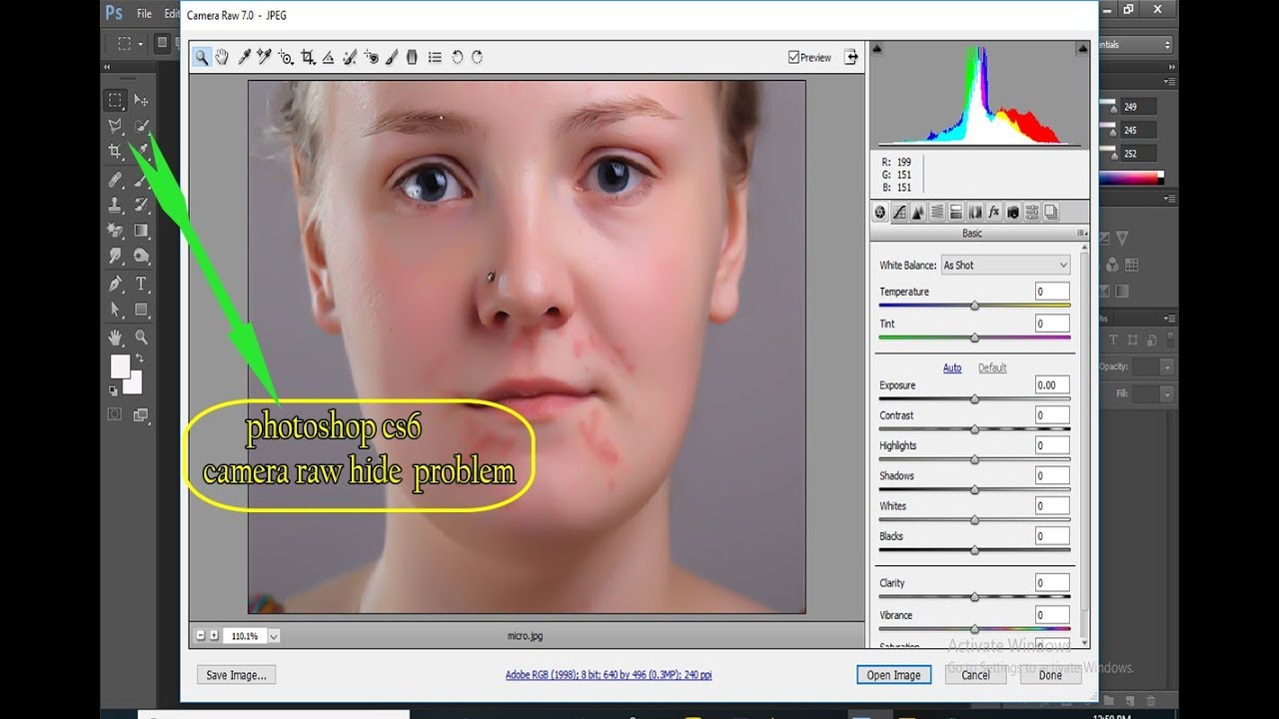The width and height of the screenshot is (1279, 719).
Task: Toggle highlight clipping warning in histogram
Action: point(1082,48)
